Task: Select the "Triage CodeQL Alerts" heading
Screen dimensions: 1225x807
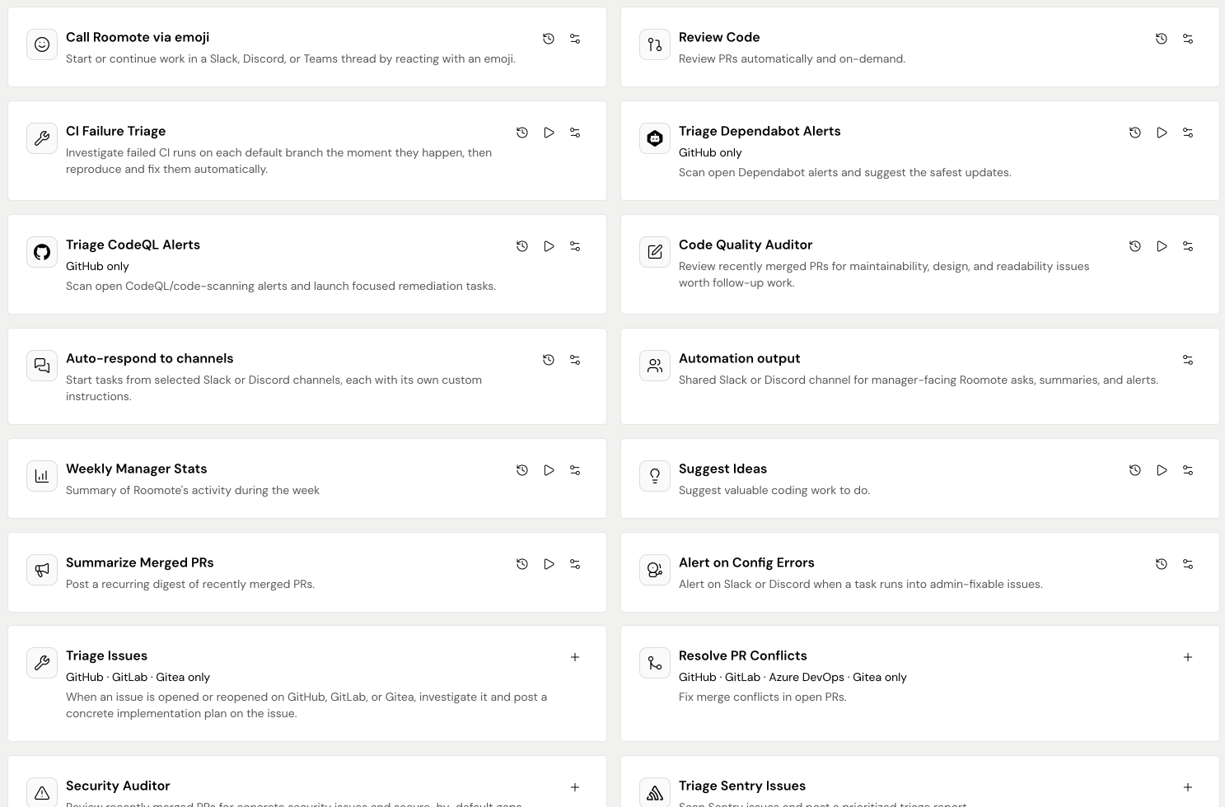Action: (133, 245)
